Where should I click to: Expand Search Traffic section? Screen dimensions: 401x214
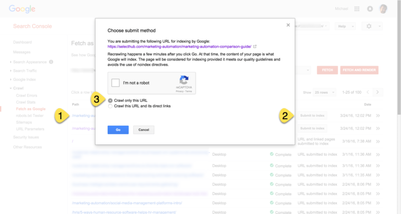[x=25, y=71]
